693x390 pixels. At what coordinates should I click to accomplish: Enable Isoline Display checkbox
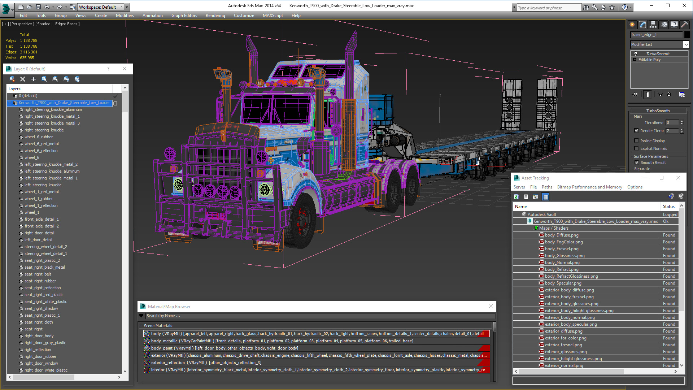(x=636, y=141)
